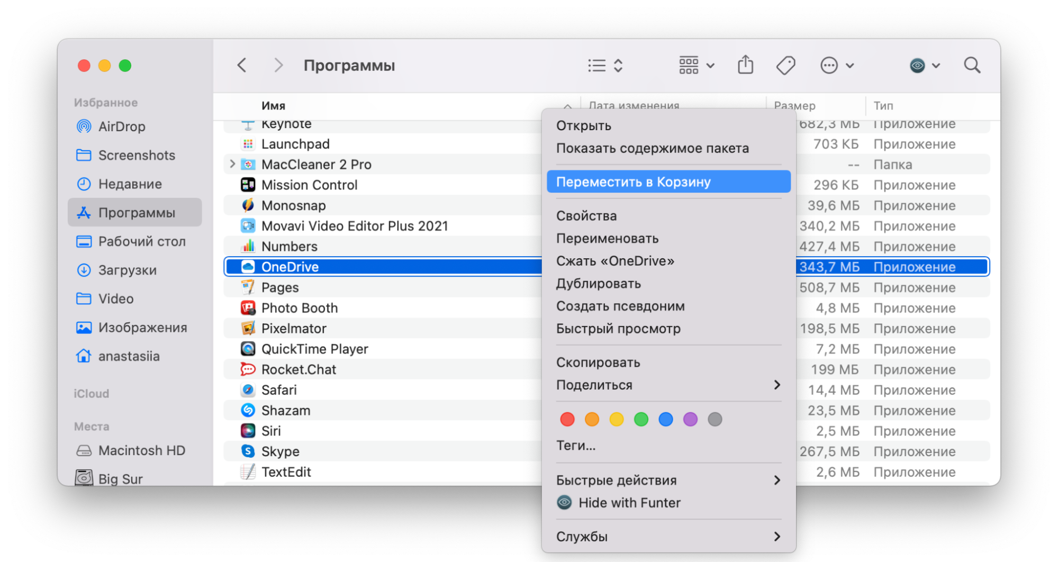Screen dimensions: 1058x562
Task: Select the QuickTime Player app
Action: 383,349
